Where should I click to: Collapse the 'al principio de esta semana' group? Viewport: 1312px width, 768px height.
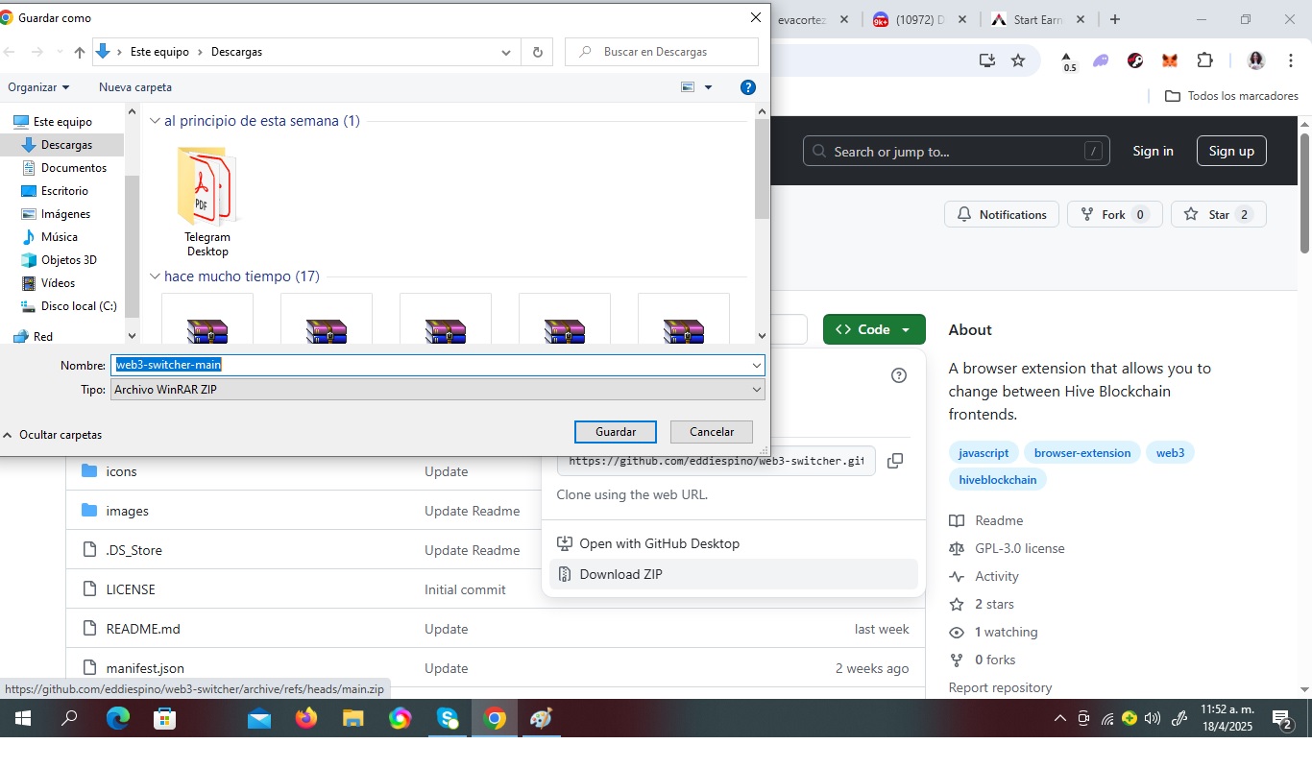155,121
